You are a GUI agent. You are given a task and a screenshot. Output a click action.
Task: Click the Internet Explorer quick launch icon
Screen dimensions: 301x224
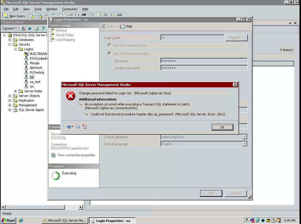pyautogui.click(x=21, y=220)
